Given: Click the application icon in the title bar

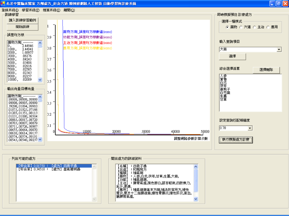Looking at the screenshot, I should (3, 3).
